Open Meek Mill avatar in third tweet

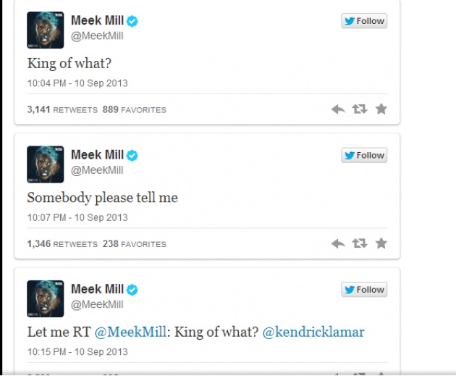[x=46, y=299]
